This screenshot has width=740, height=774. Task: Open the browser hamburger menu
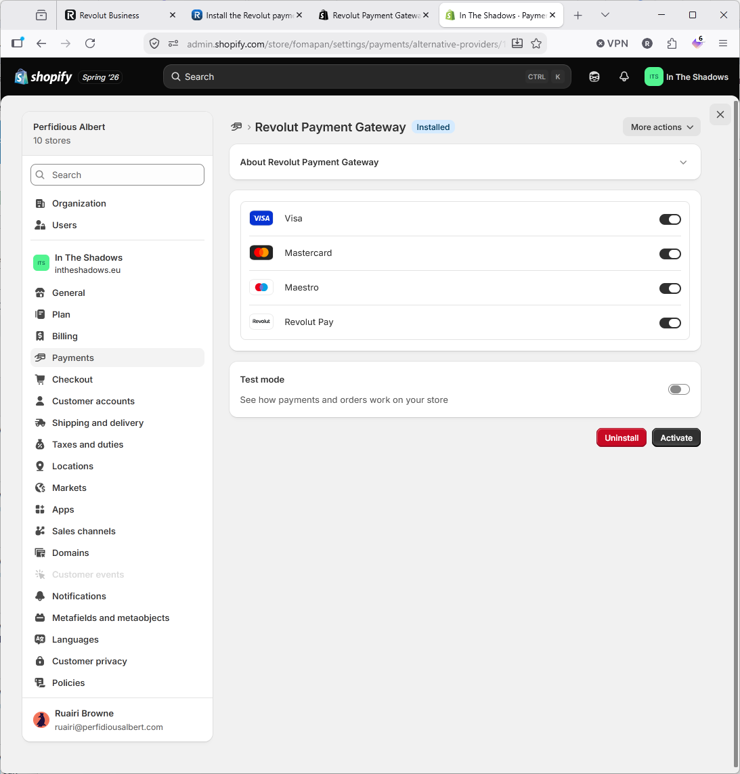[x=722, y=43]
